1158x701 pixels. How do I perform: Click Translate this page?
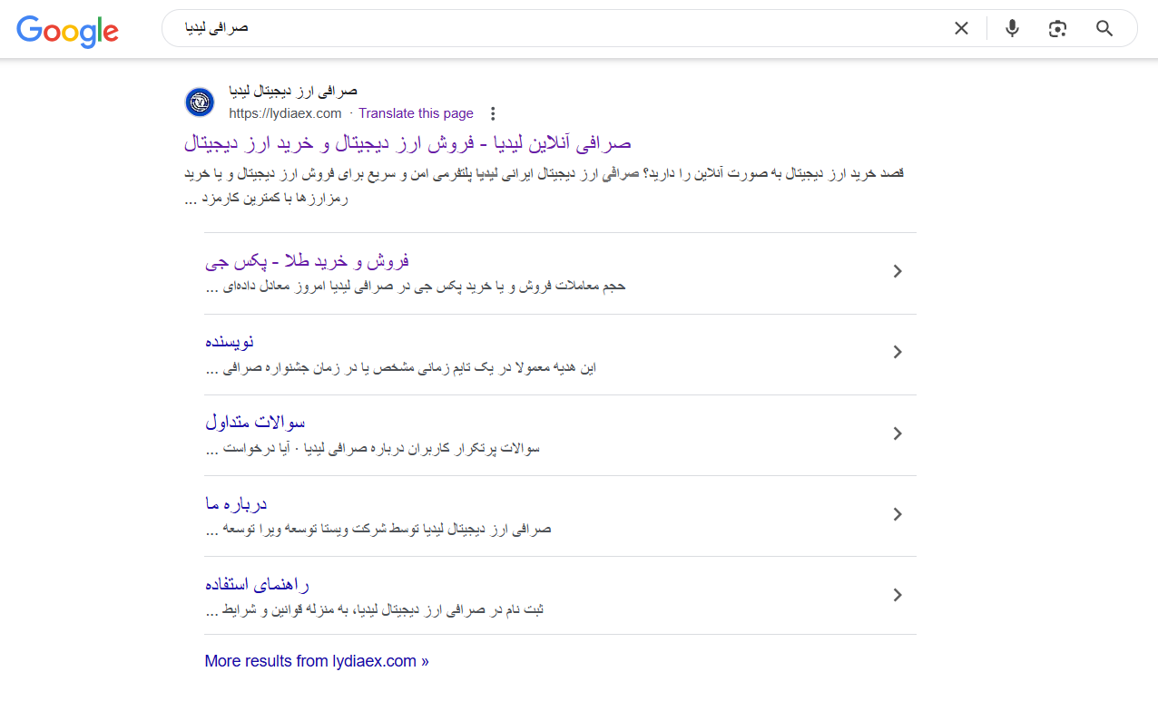click(416, 113)
